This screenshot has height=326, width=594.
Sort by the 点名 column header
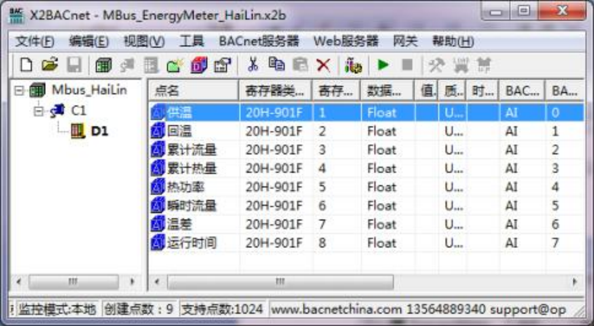[x=194, y=91]
